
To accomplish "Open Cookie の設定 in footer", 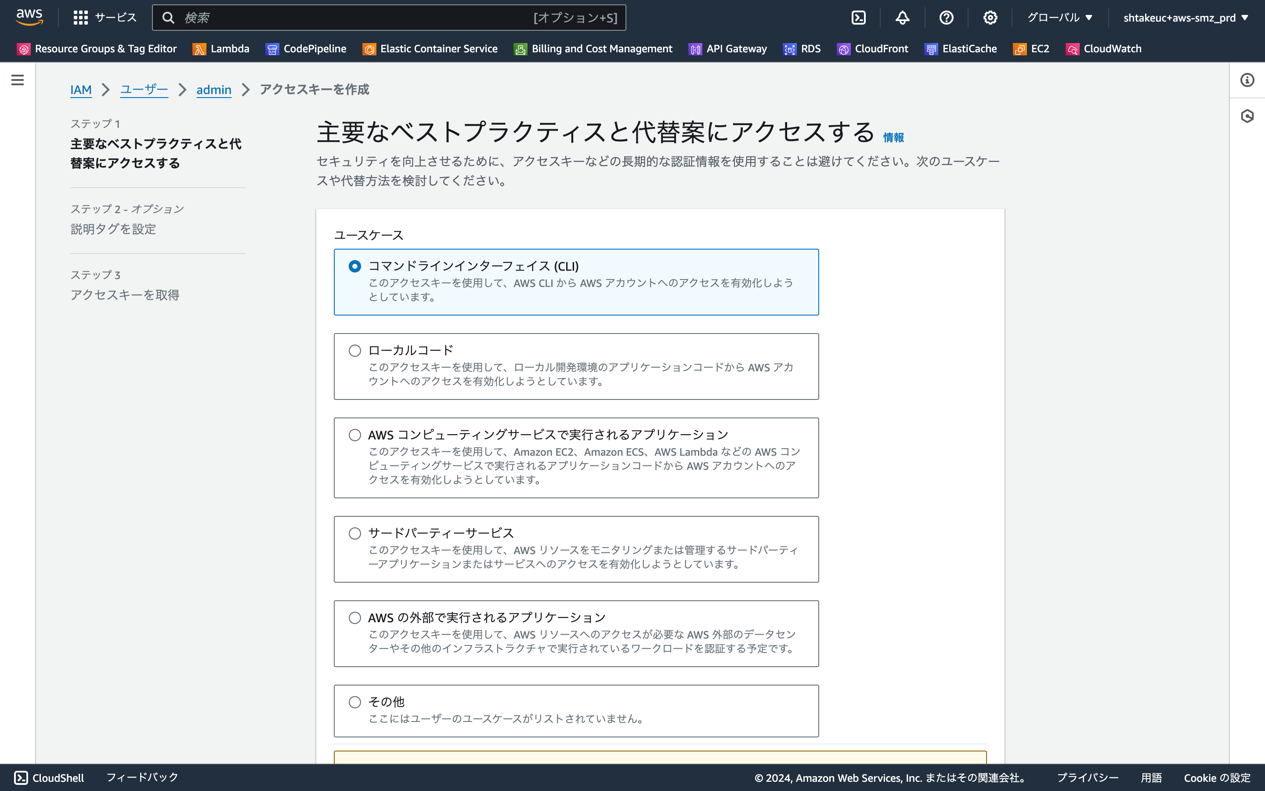I will point(1217,777).
